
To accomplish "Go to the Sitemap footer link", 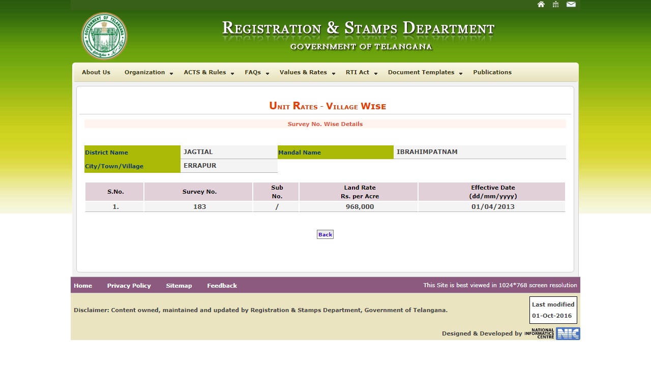I will coord(179,285).
